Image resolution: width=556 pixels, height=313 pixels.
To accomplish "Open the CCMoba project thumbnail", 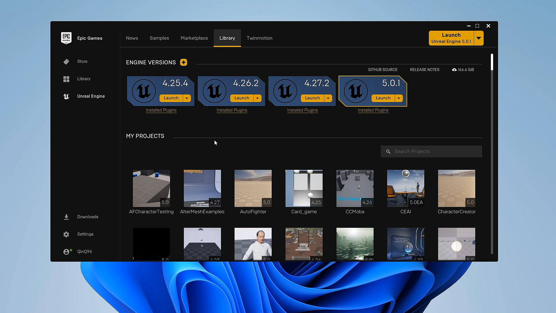I will pos(355,188).
